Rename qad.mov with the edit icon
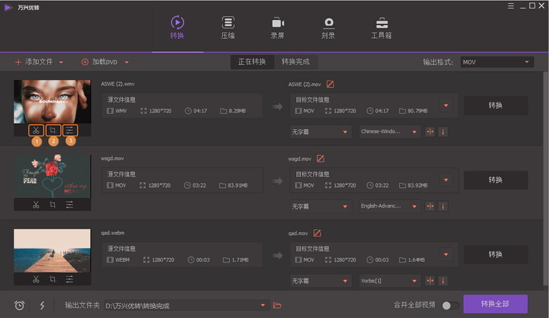The height and width of the screenshot is (318, 549). 317,233
